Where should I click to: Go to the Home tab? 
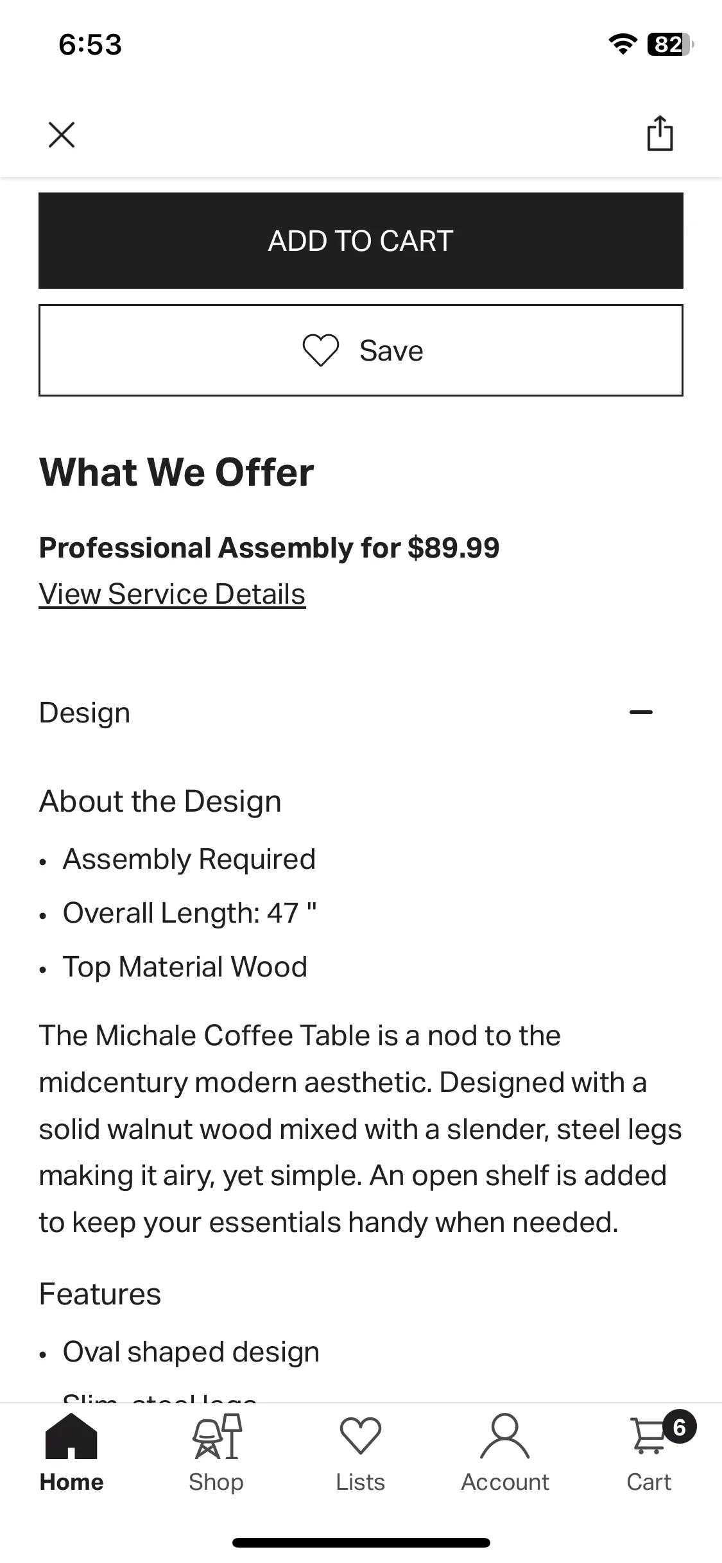click(x=71, y=1454)
